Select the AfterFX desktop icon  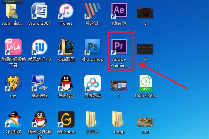tap(119, 11)
